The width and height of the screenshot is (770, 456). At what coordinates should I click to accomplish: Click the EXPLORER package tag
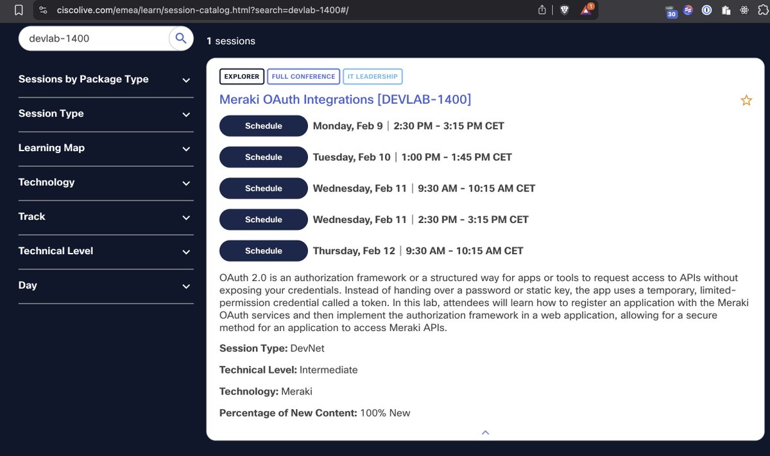click(x=242, y=76)
